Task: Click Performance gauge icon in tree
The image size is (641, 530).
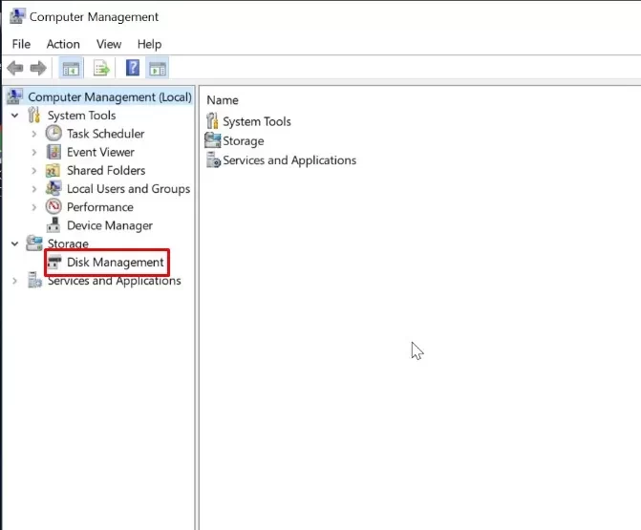Action: (53, 207)
